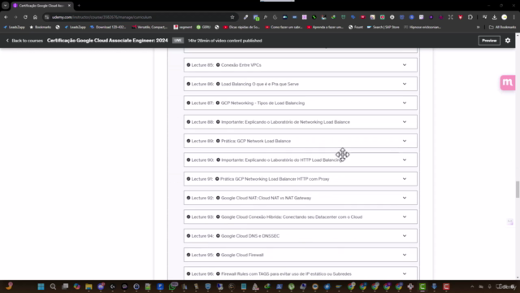Click the 'Lecture 89:' label
The width and height of the screenshot is (520, 293).
point(202,141)
